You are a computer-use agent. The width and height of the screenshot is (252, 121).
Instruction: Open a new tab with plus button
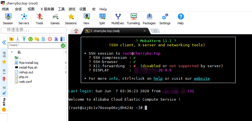click(x=155, y=31)
